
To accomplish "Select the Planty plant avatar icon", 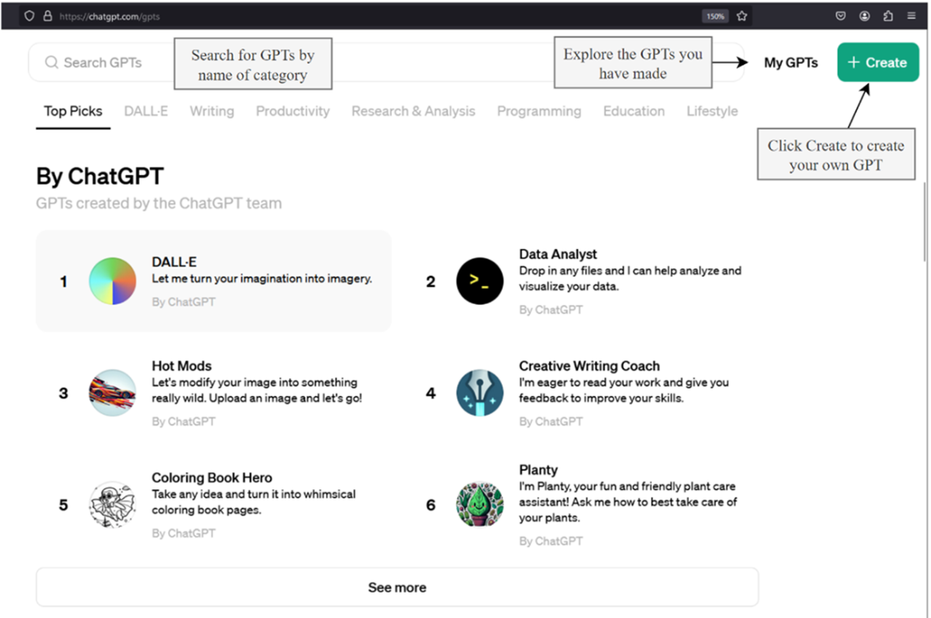I will point(480,505).
